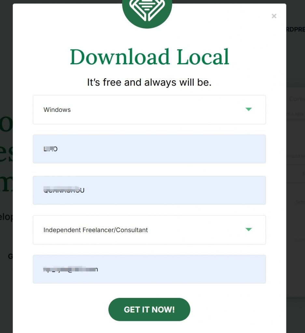305x333 pixels.
Task: Open the Independent Freelancer/Consultant dropdown
Action: [149, 230]
